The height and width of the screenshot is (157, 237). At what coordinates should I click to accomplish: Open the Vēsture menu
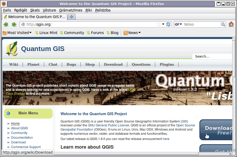(x=49, y=10)
